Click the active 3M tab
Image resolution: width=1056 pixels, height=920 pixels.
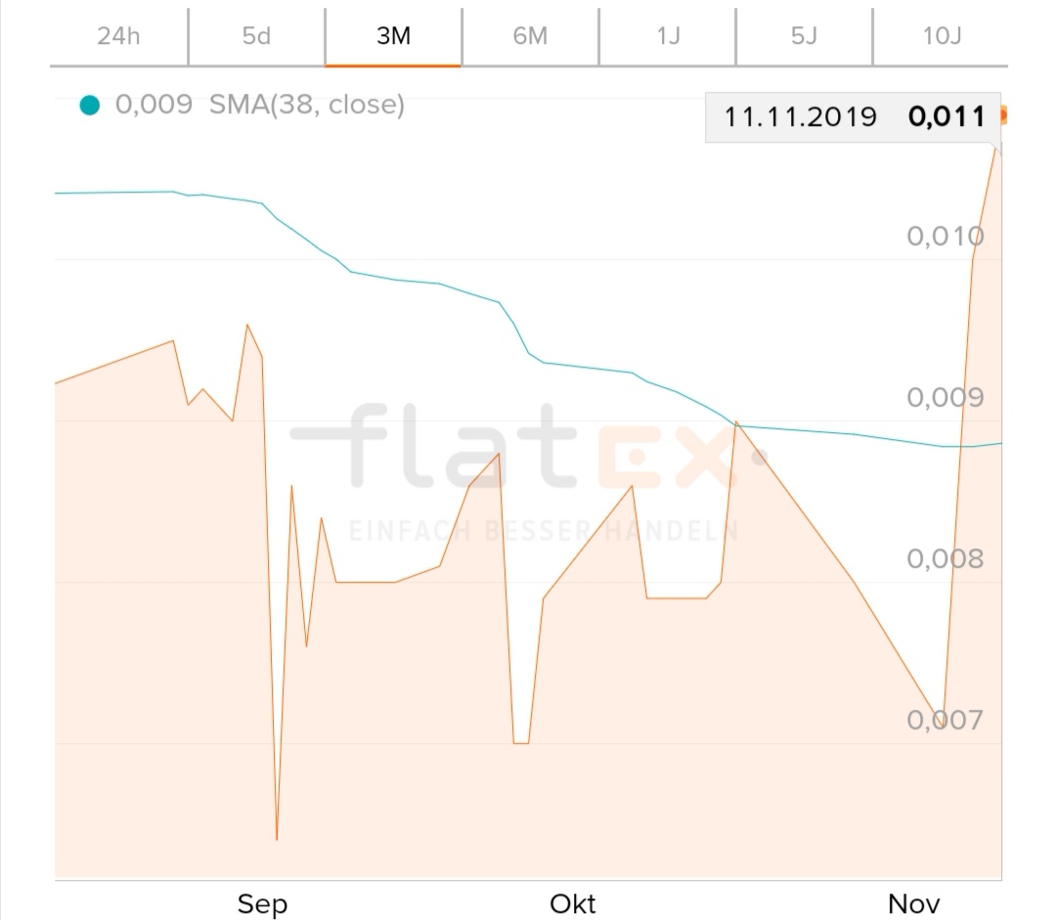click(393, 36)
